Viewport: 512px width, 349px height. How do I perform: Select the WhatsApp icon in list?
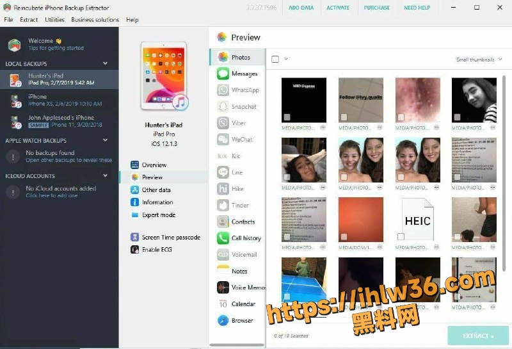tap(223, 90)
